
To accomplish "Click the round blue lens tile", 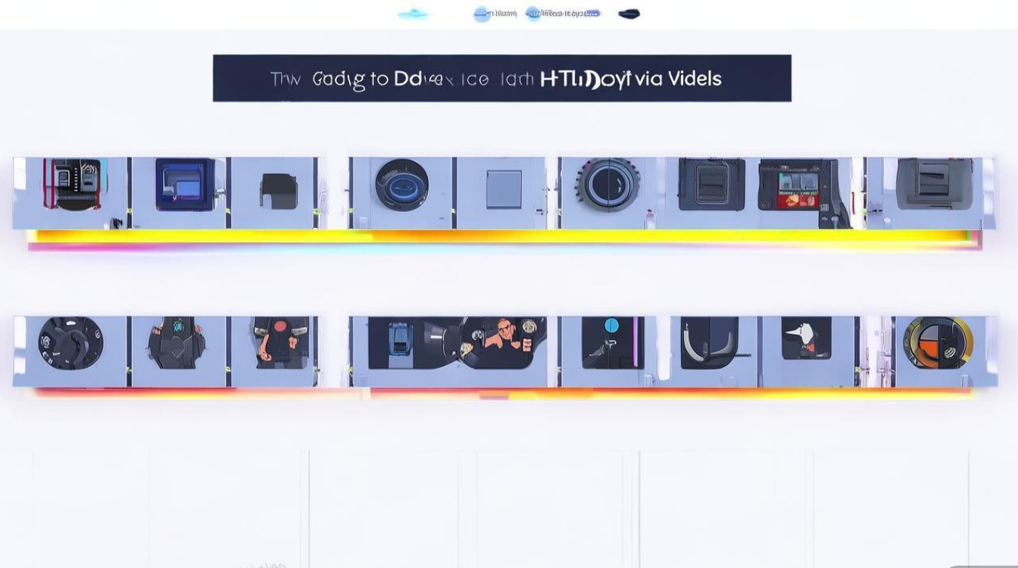I will coord(401,186).
